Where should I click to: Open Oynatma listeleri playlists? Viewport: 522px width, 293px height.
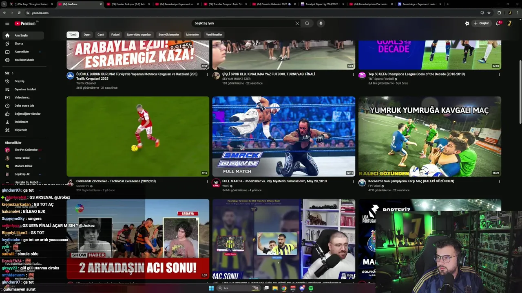[x=23, y=89]
